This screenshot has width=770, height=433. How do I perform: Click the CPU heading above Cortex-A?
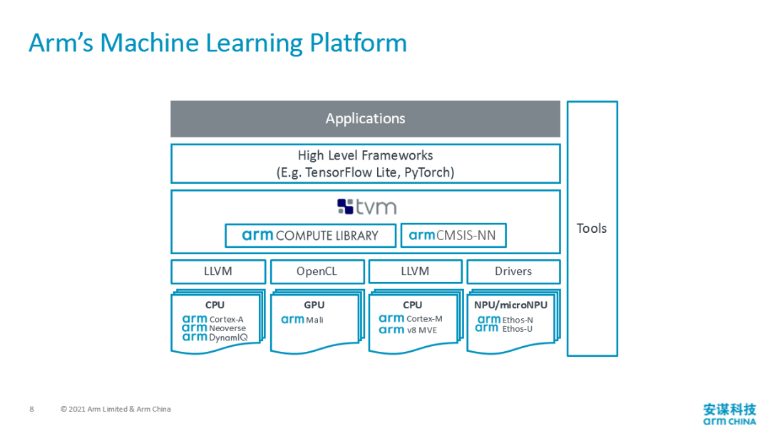[215, 305]
